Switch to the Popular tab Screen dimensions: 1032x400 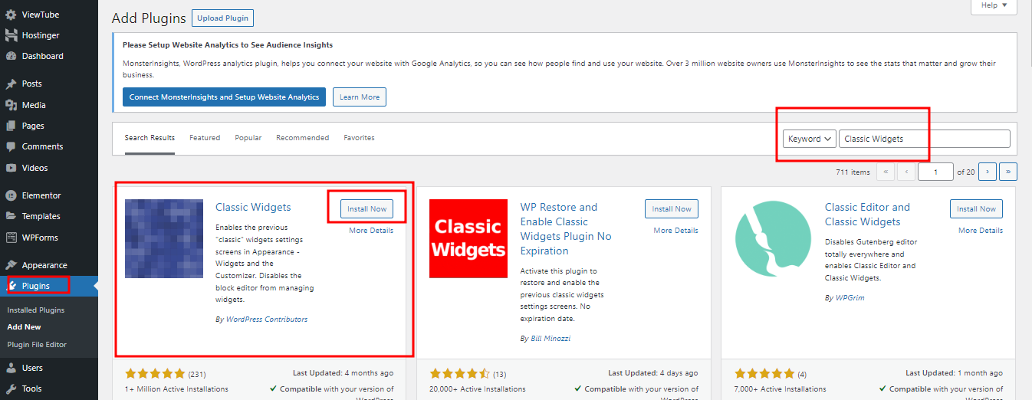click(x=248, y=138)
